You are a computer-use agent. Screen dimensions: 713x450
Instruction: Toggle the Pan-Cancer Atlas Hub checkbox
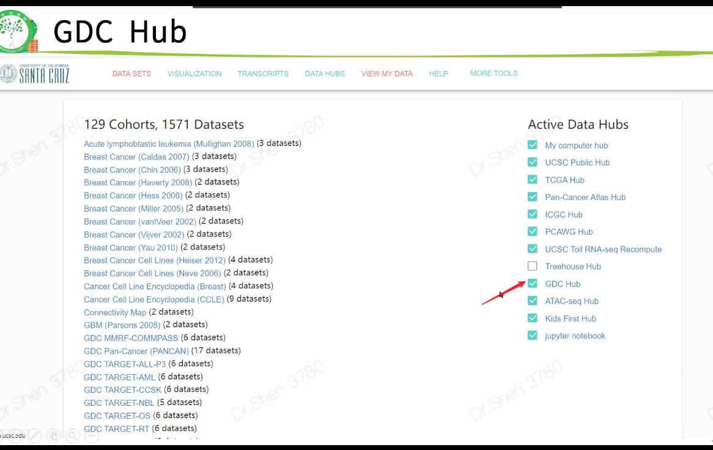(533, 197)
